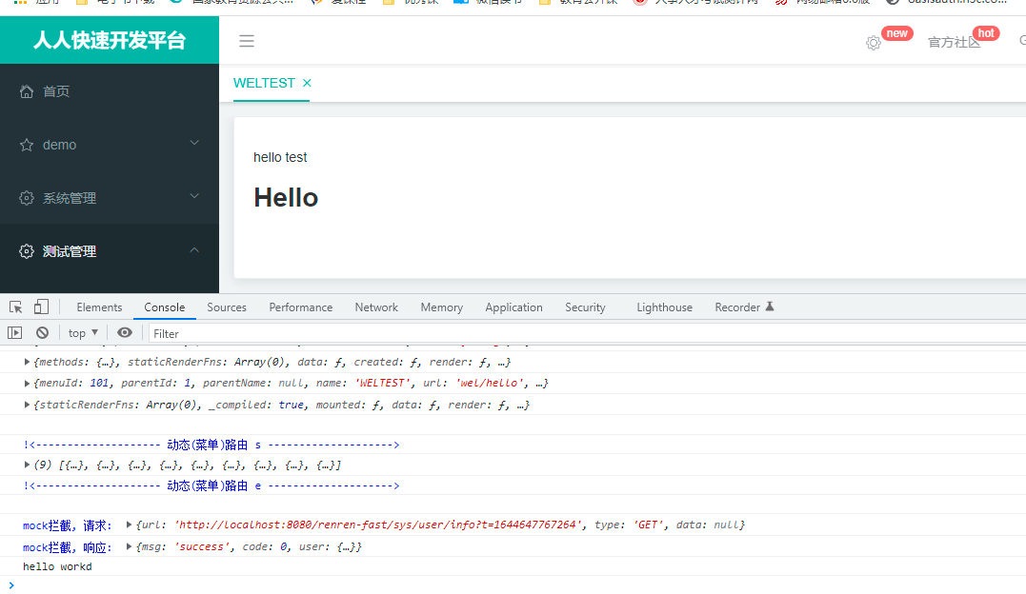Clear the console with the ban icon
This screenshot has width=1026, height=594.
43,333
